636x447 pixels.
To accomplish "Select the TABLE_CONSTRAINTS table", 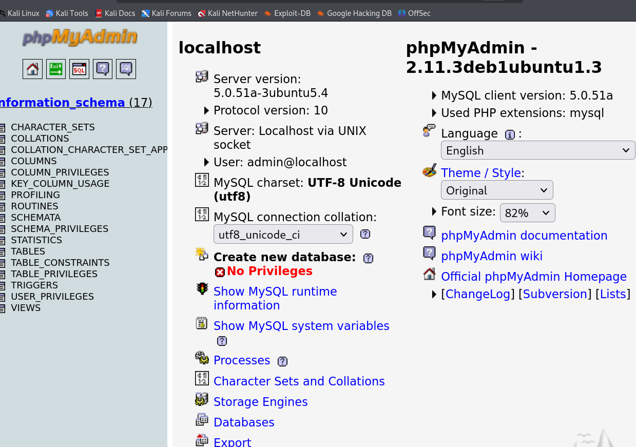I will [x=60, y=263].
